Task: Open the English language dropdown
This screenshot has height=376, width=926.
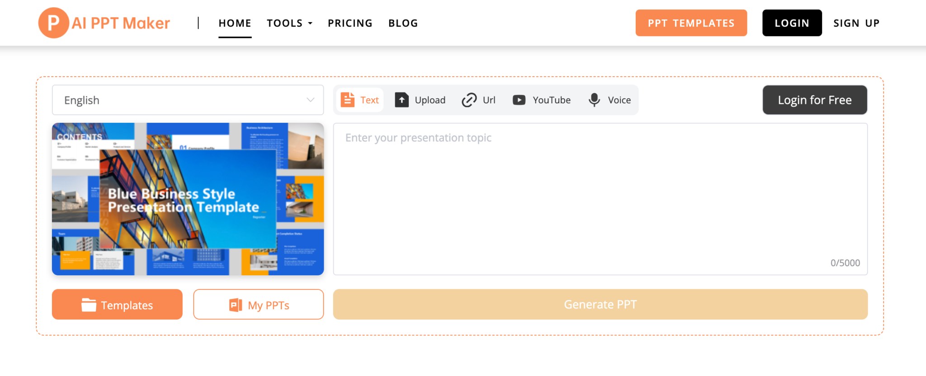Action: (x=188, y=100)
